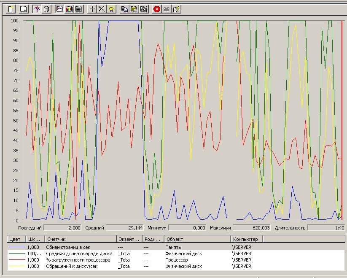Click the Clear Display toolbar icon
The height and width of the screenshot is (278, 347).
[x=24, y=8]
